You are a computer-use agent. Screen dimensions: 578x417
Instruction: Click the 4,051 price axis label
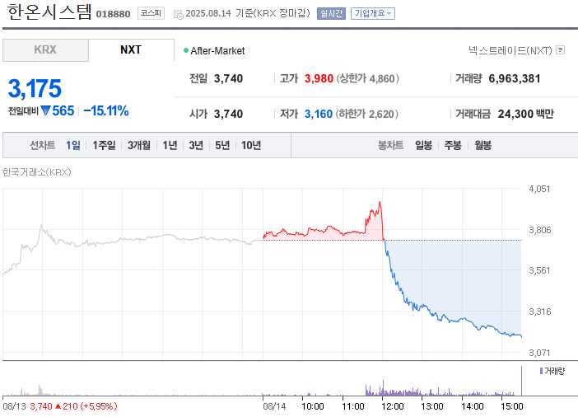539,189
